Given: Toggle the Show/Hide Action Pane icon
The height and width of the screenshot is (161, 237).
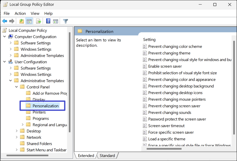Looking at the screenshot, I should pos(55,21).
